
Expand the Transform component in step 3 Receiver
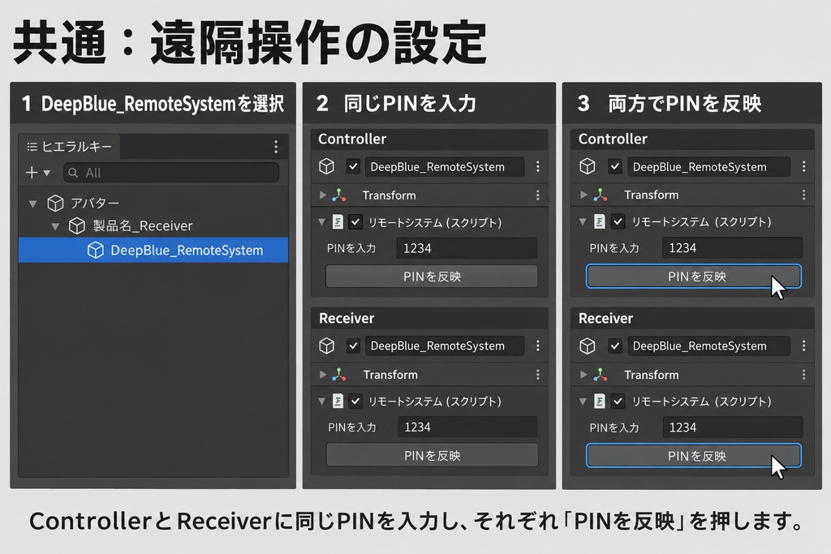click(x=583, y=375)
